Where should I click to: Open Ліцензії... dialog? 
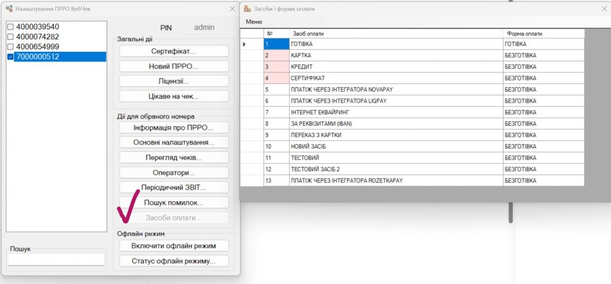pyautogui.click(x=174, y=81)
